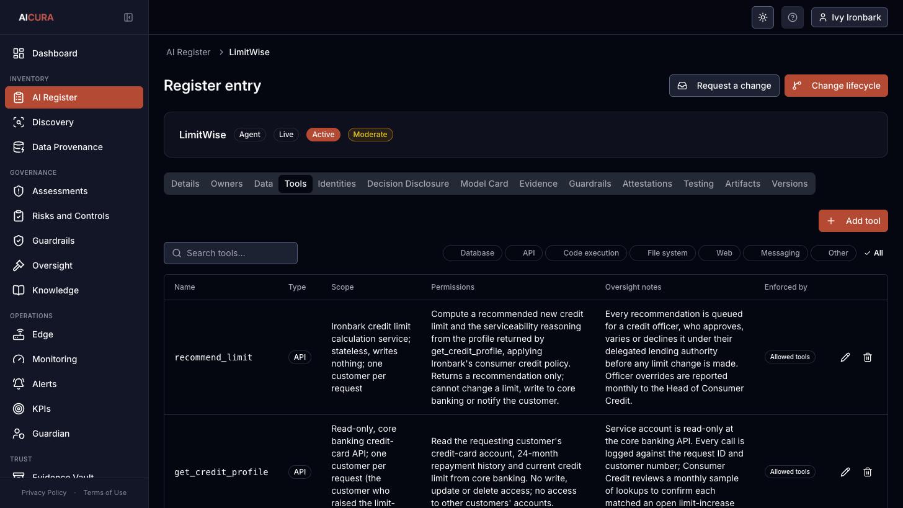Click Allowed tools badge in recommend_limit row
Image resolution: width=903 pixels, height=508 pixels.
point(790,357)
